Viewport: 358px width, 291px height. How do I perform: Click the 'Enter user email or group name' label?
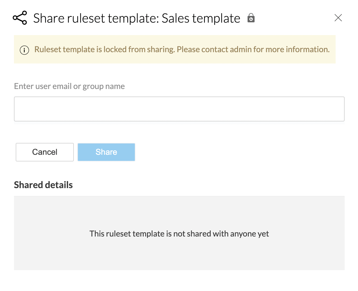tap(69, 86)
